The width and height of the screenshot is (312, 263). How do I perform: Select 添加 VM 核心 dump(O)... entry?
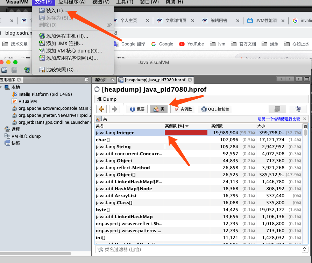tap(73, 51)
